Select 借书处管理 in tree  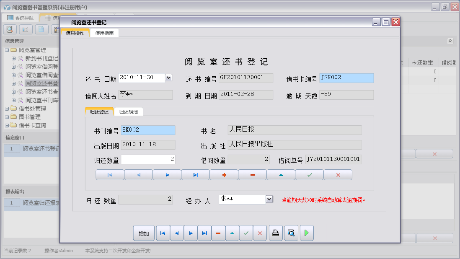pyautogui.click(x=32, y=109)
